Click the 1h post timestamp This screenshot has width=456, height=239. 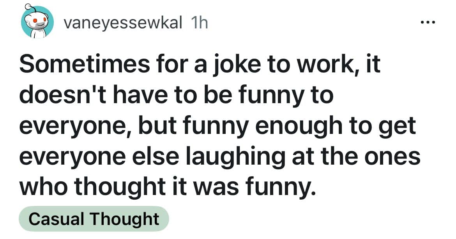tap(200, 23)
